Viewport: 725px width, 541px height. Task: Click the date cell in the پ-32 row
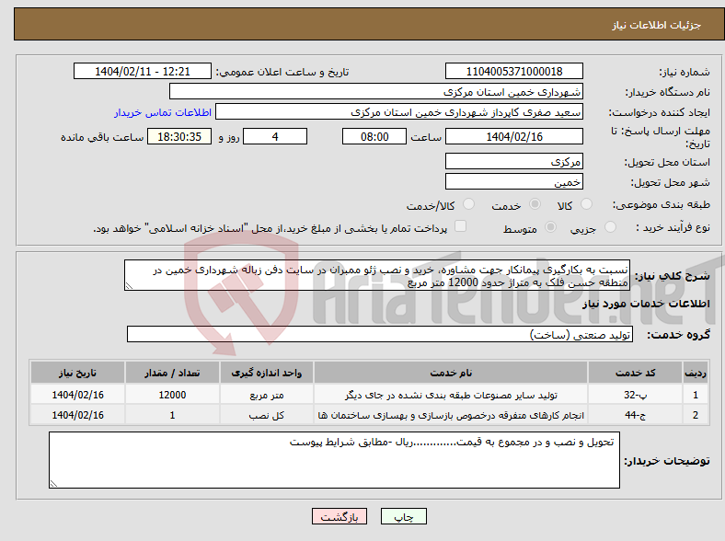[x=77, y=395]
